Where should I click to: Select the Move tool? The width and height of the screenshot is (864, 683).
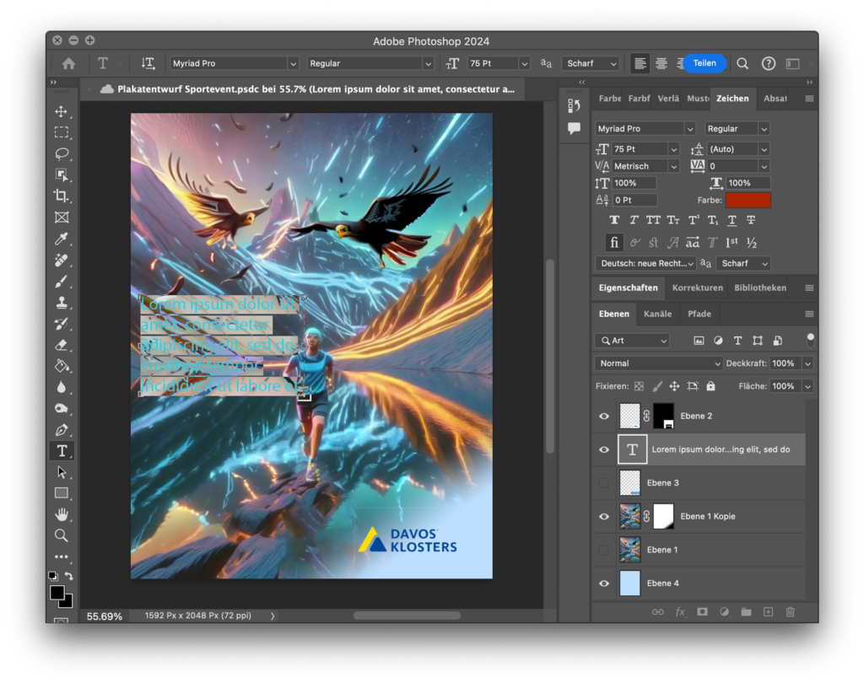click(62, 111)
